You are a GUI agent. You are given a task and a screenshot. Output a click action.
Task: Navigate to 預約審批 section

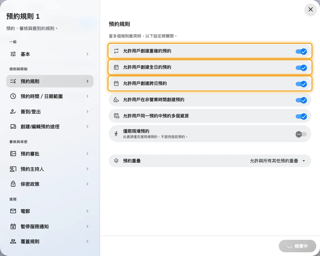tap(50, 154)
